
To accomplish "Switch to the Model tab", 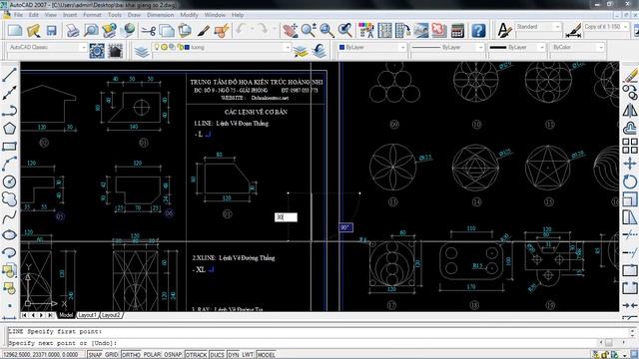I will tap(66, 315).
